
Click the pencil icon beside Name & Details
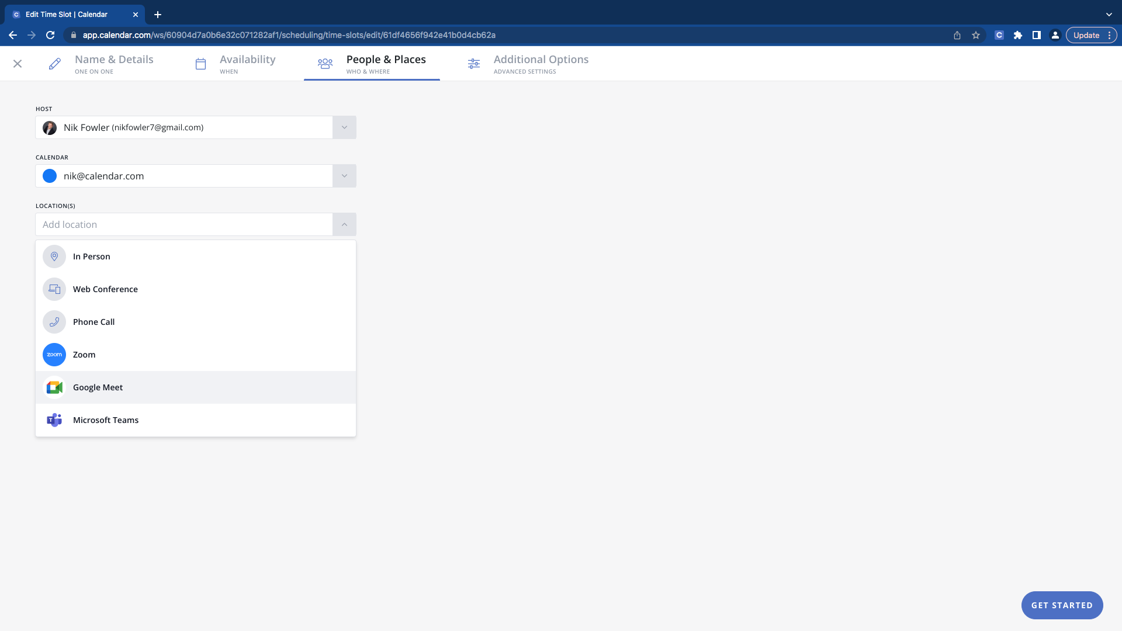coord(54,63)
